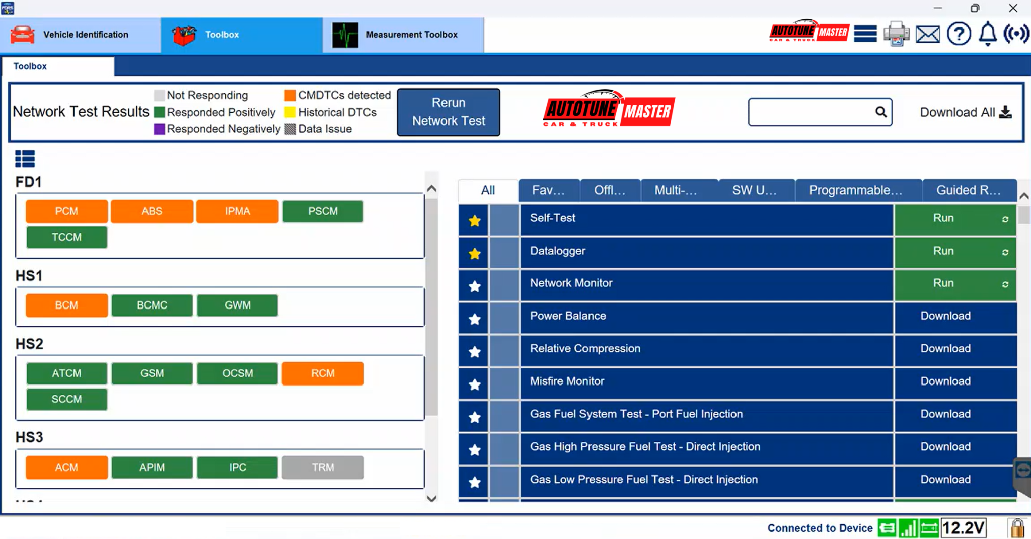Click the refresh icon beside Self-Test Run
The width and height of the screenshot is (1031, 539).
1005,219
